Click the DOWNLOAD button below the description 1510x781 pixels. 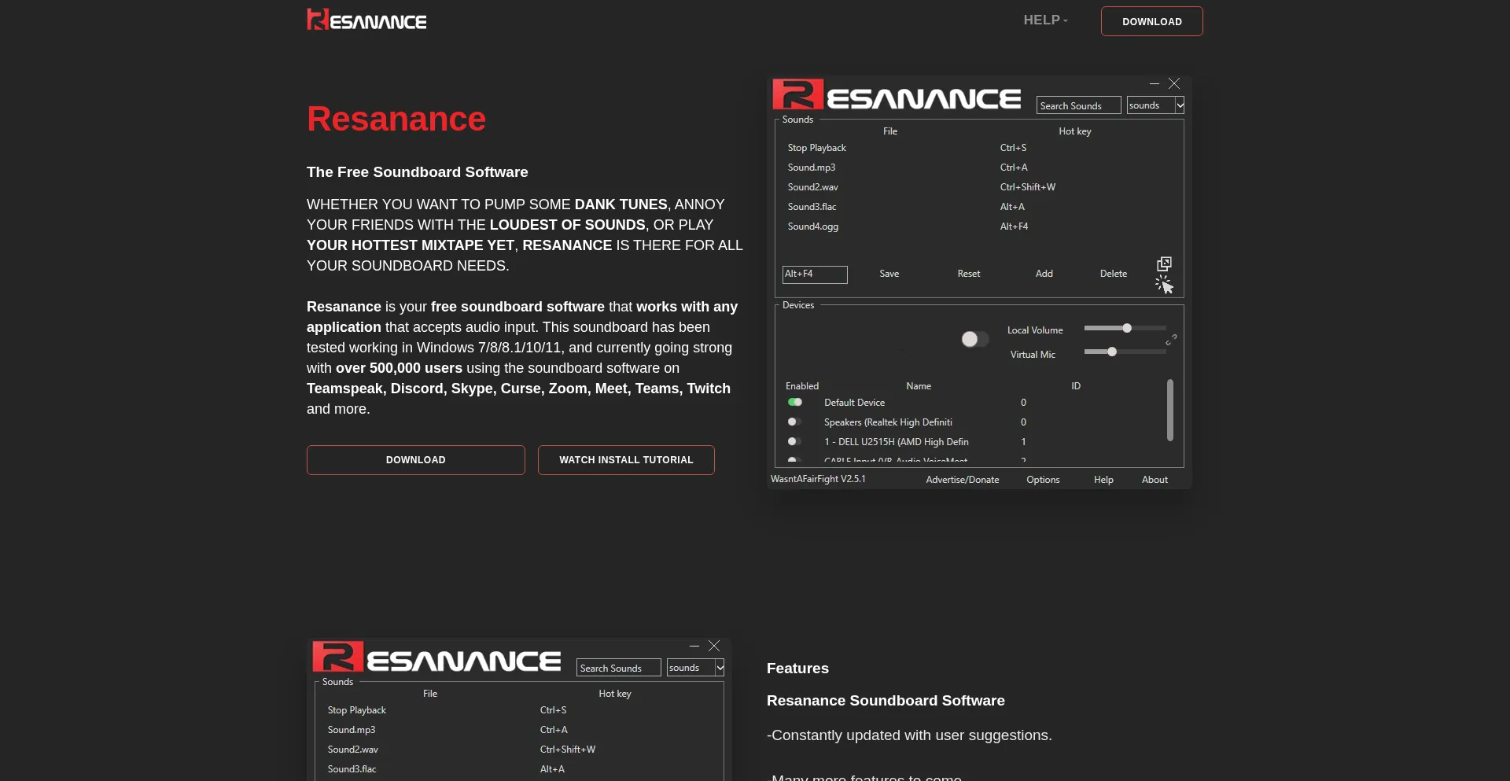(x=415, y=460)
